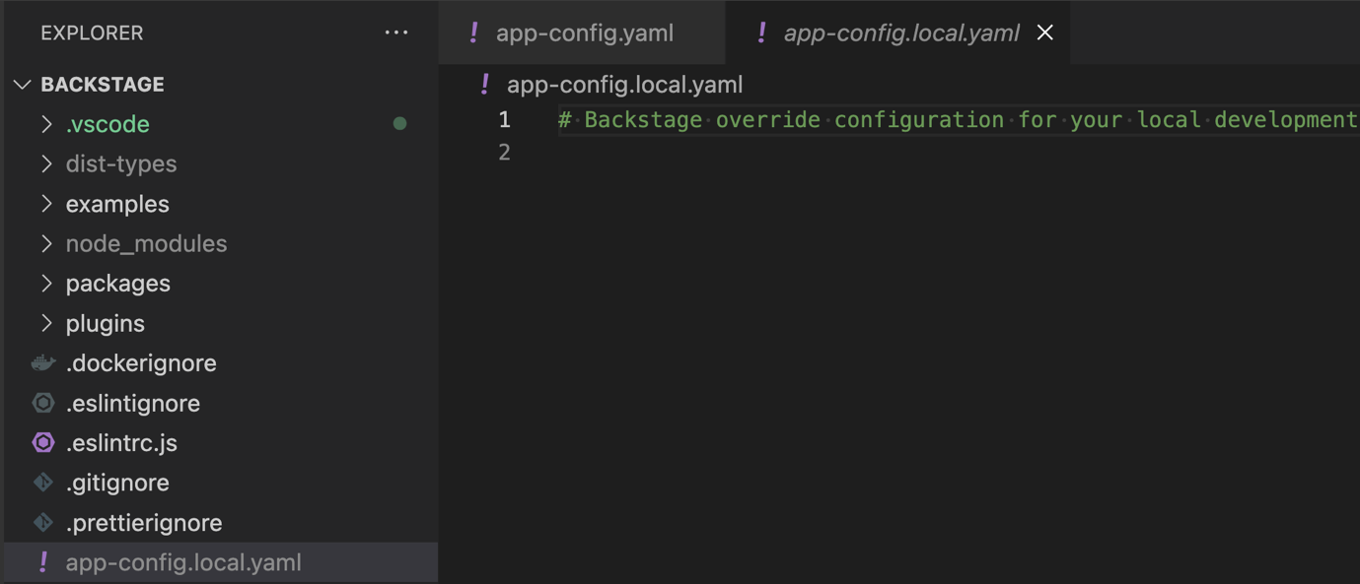Open the plugins folder

pyautogui.click(x=105, y=323)
